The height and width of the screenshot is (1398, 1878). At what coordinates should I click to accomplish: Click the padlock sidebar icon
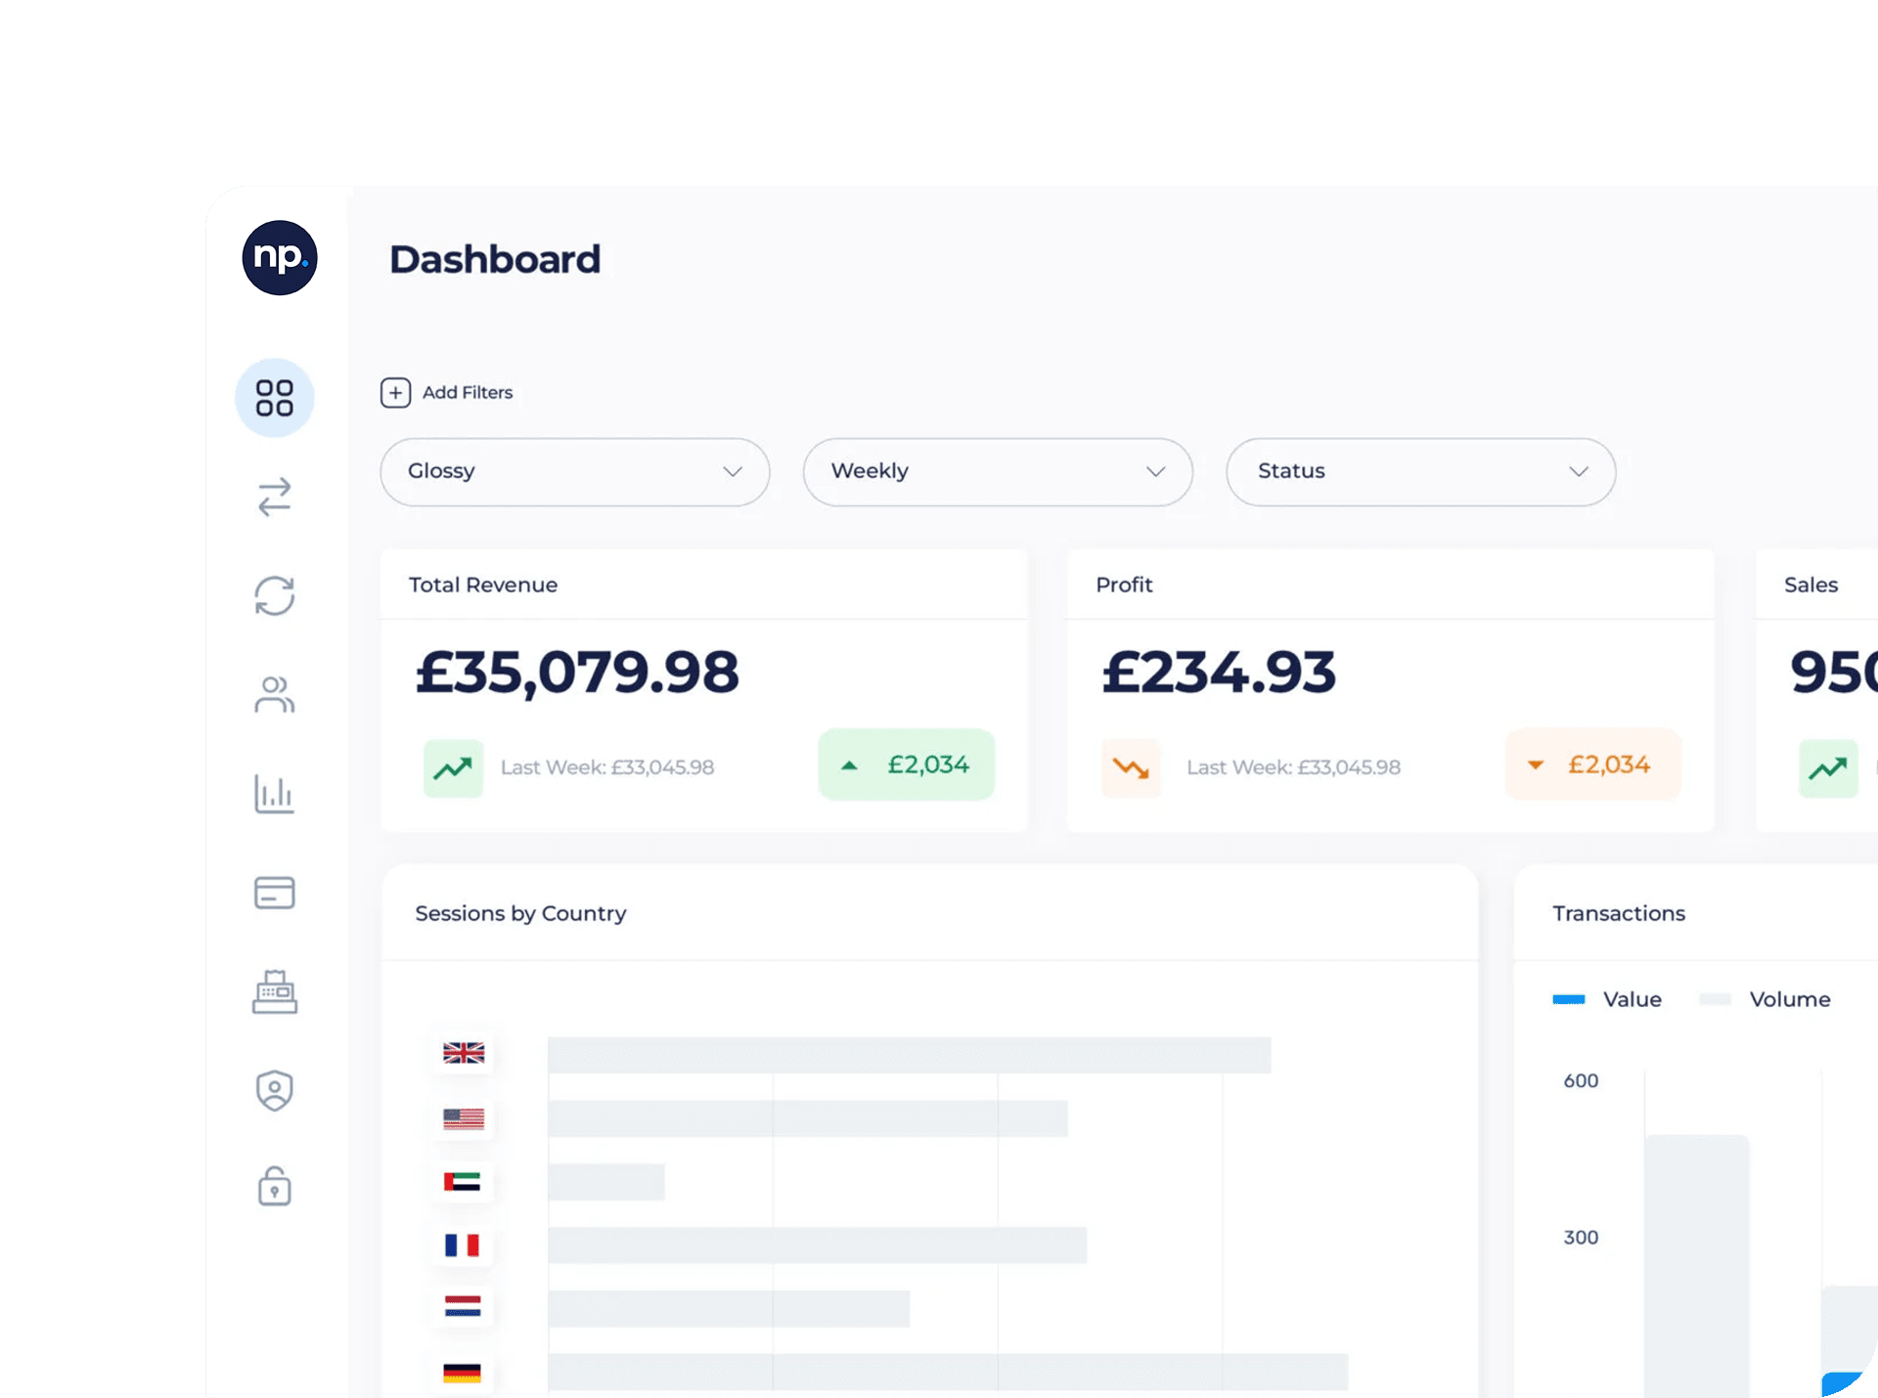[275, 1187]
